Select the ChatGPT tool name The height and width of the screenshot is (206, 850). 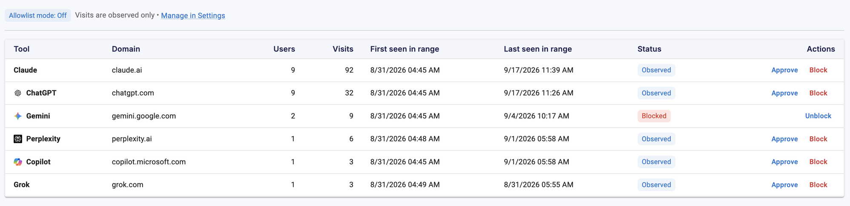click(x=41, y=93)
